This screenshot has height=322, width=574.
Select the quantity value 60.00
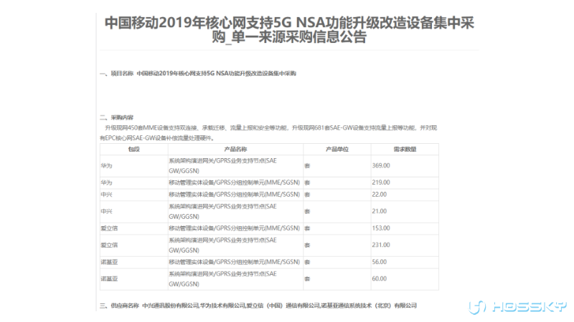[x=380, y=279]
